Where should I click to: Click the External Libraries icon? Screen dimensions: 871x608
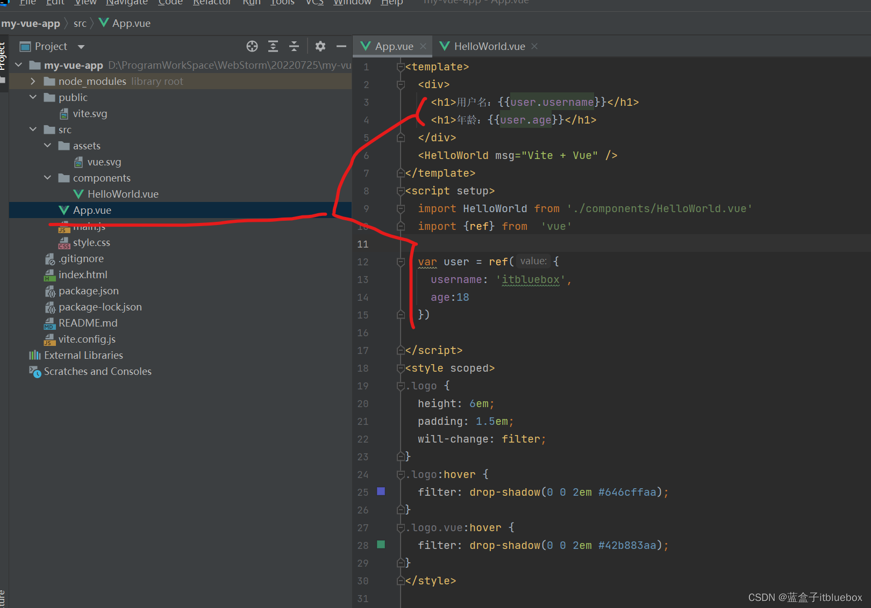[x=35, y=355]
